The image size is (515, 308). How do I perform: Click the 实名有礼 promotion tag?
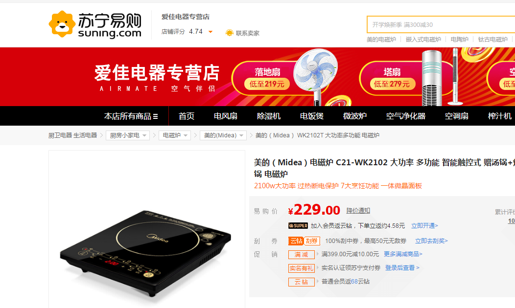point(301,268)
